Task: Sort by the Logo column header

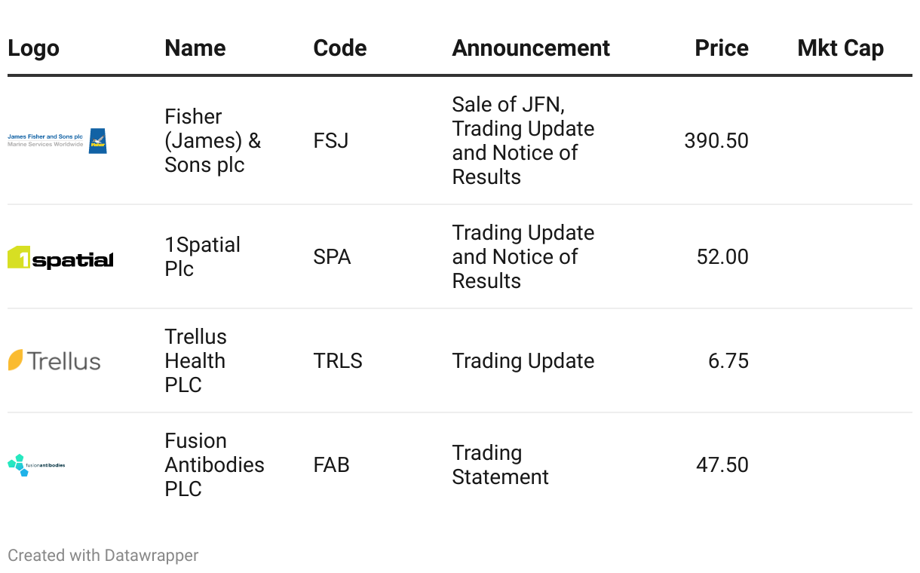Action: (x=33, y=48)
